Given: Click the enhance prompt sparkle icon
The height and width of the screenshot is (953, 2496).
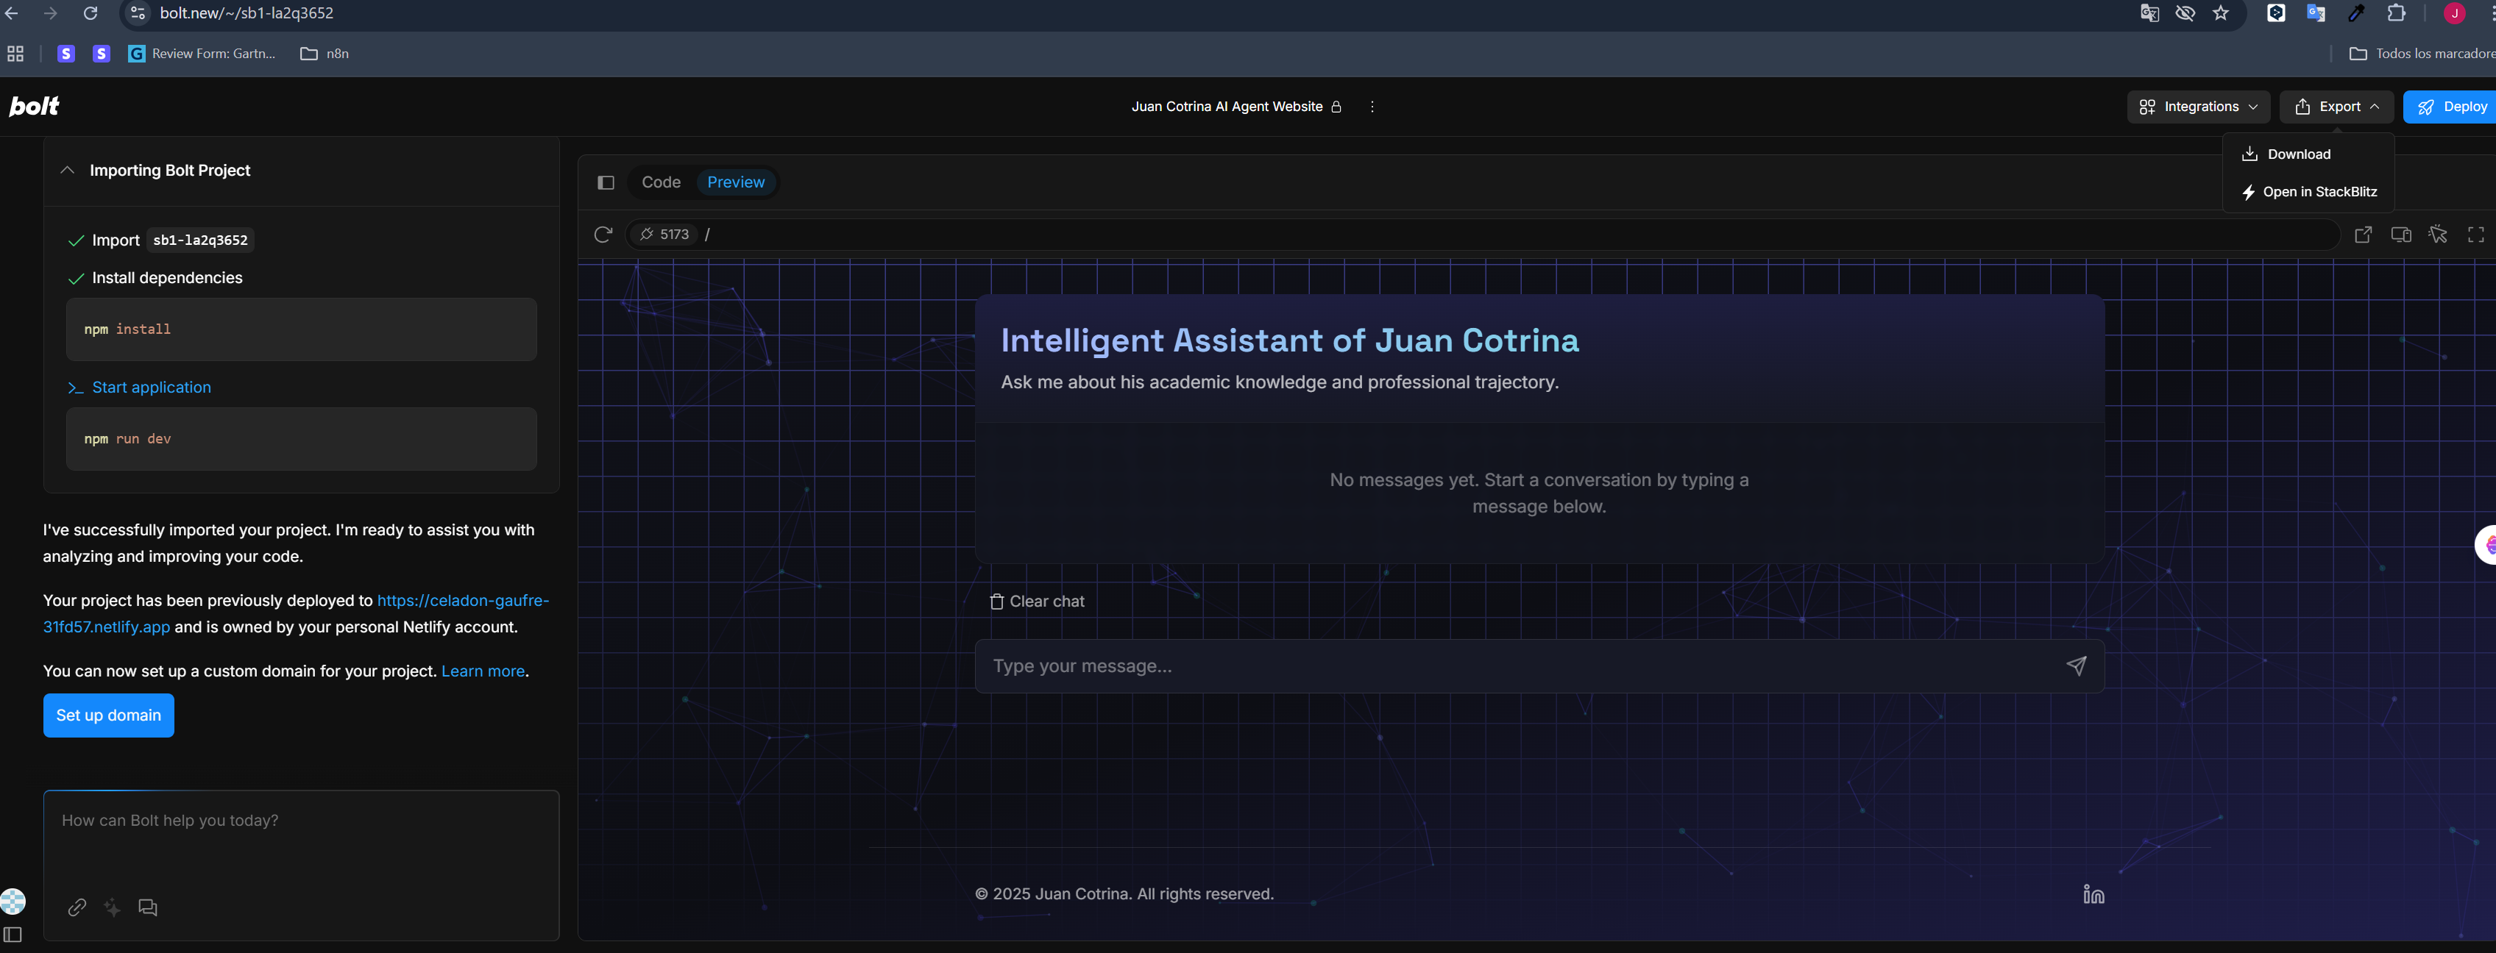Looking at the screenshot, I should pyautogui.click(x=113, y=907).
